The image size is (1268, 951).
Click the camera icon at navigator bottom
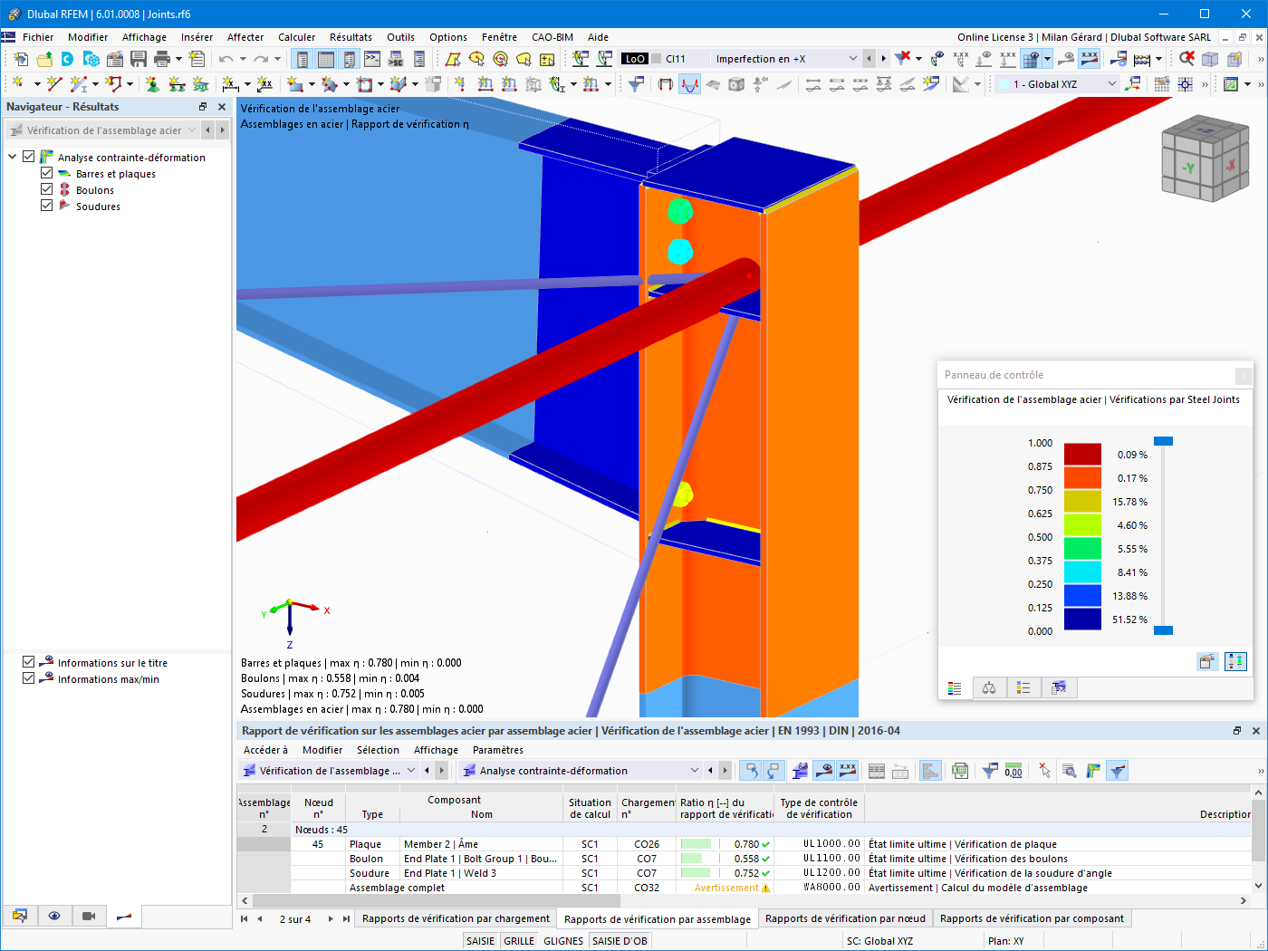click(x=89, y=916)
